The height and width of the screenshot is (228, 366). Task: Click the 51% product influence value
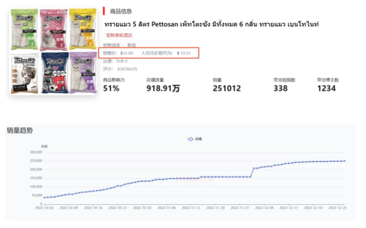(111, 88)
